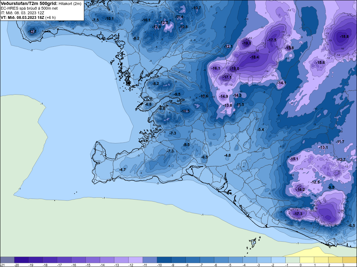Click the -17.5 temperature label

coord(272,40)
